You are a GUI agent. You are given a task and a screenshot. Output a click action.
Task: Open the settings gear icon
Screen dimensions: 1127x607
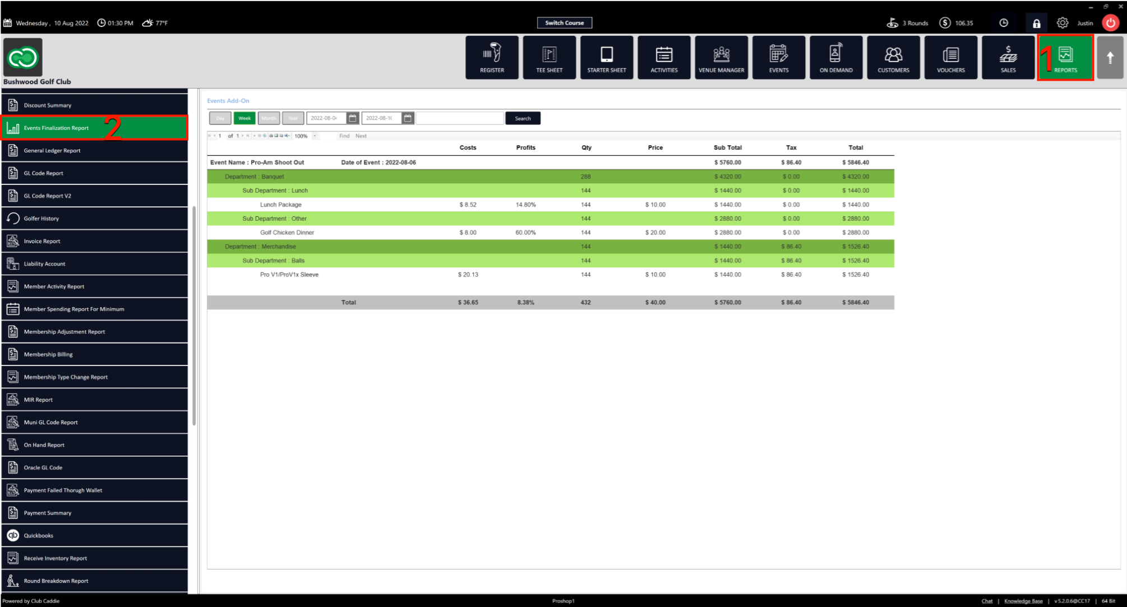coord(1062,23)
